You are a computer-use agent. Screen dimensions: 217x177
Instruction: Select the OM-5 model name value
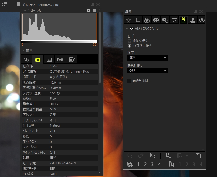click(54, 66)
